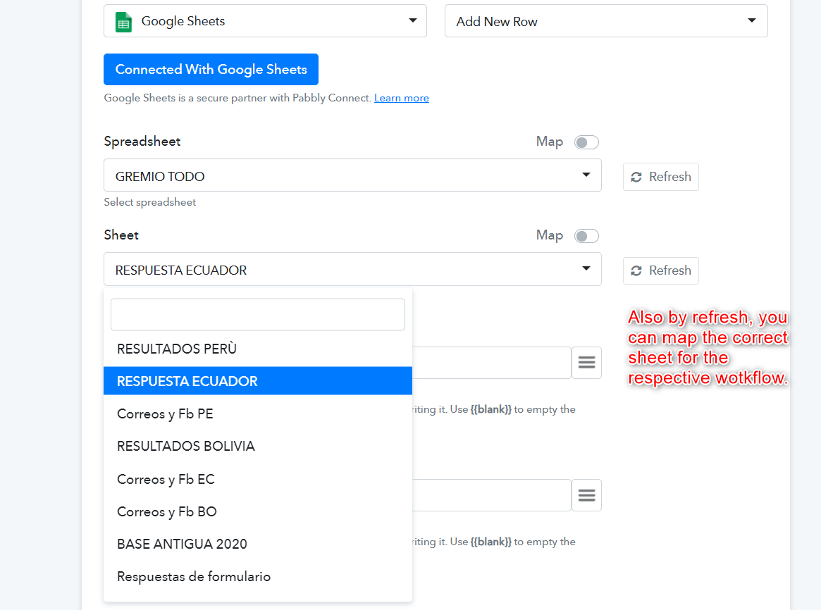Open the Google Sheets app dropdown
The image size is (821, 610).
265,21
